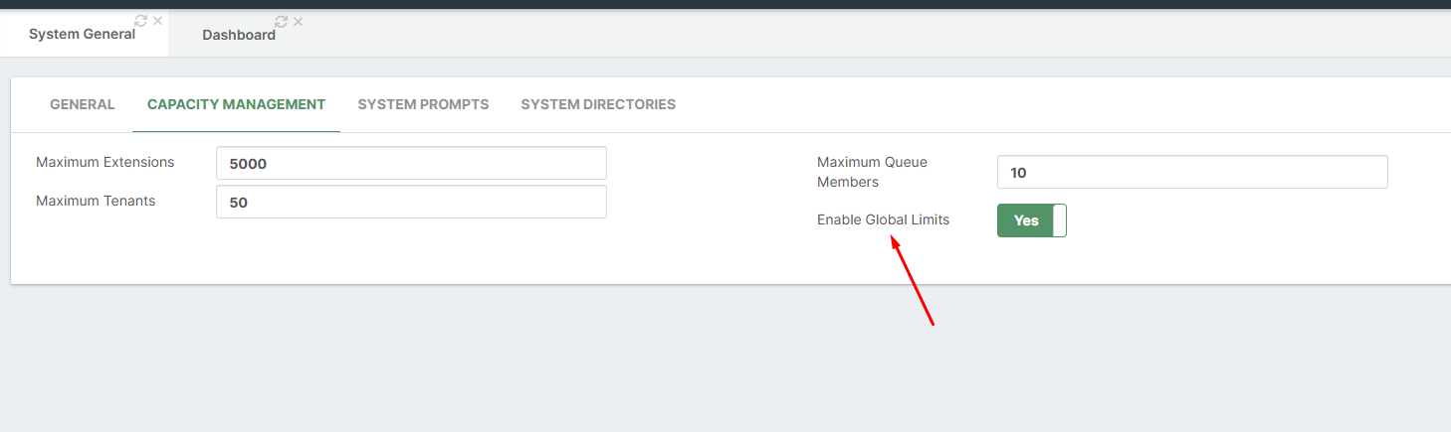
Task: Click into the Maximum Tenants field
Action: click(410, 202)
